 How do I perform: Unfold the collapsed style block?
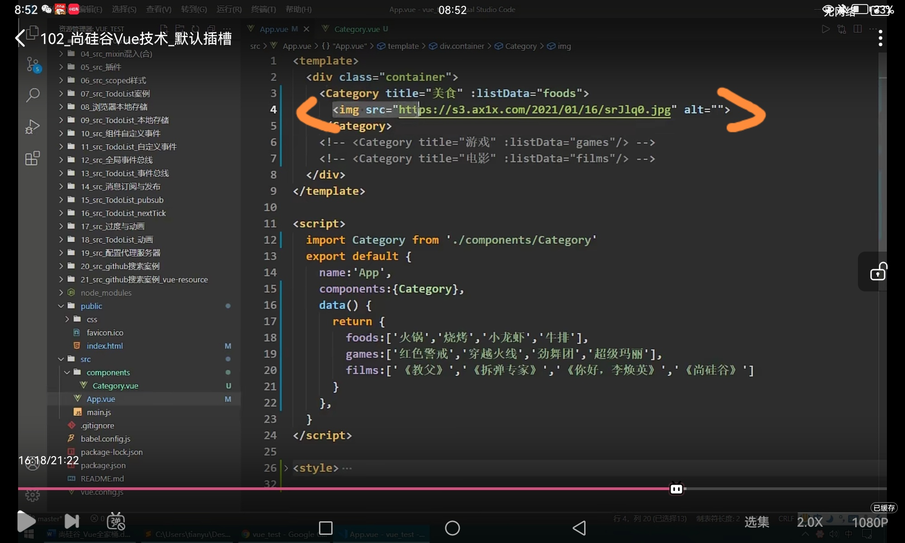point(286,468)
